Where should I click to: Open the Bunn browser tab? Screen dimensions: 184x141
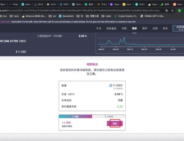[26, 5]
